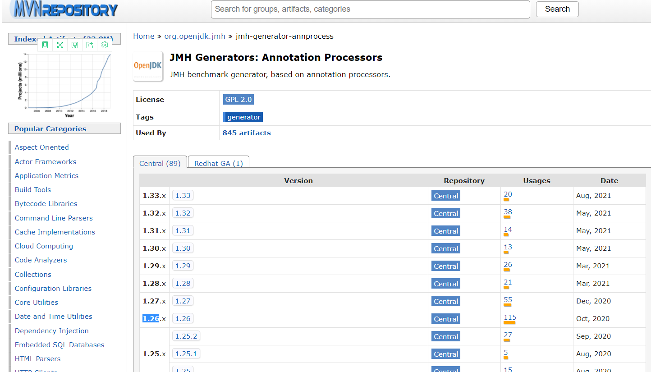Screen dimensions: 651x372
Task: Click the 1.33.x version group label
Action: 154,196
